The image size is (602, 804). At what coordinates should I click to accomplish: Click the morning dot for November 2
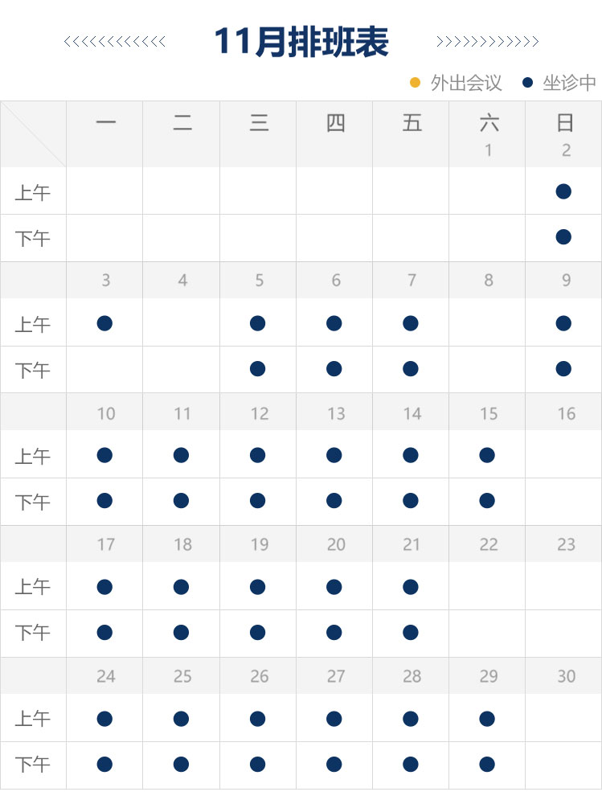click(563, 191)
